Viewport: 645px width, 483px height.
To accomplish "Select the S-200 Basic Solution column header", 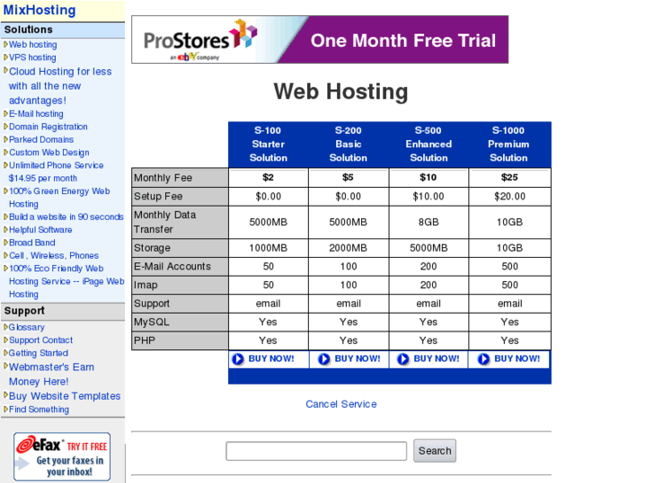I will pyautogui.click(x=348, y=144).
